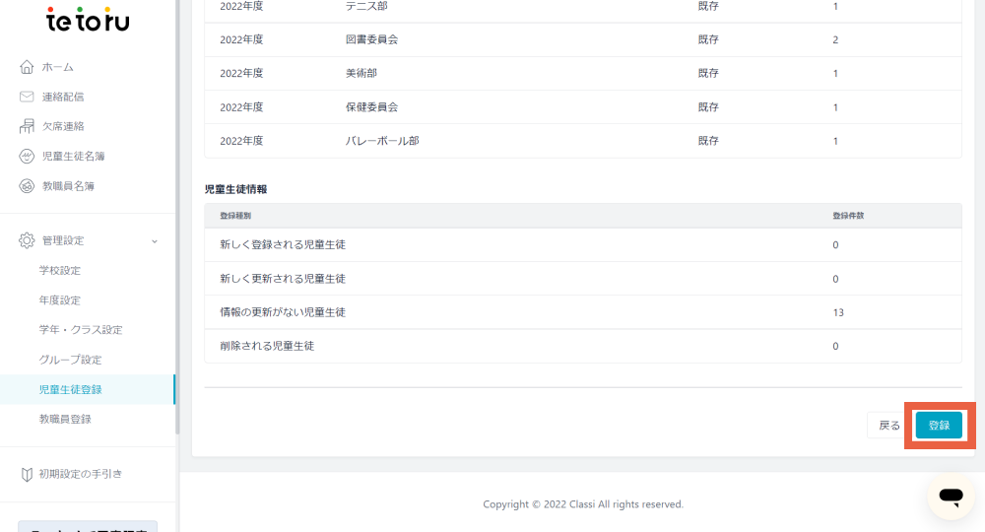Open 連絡配信 menu item
985x532 pixels.
pos(63,97)
